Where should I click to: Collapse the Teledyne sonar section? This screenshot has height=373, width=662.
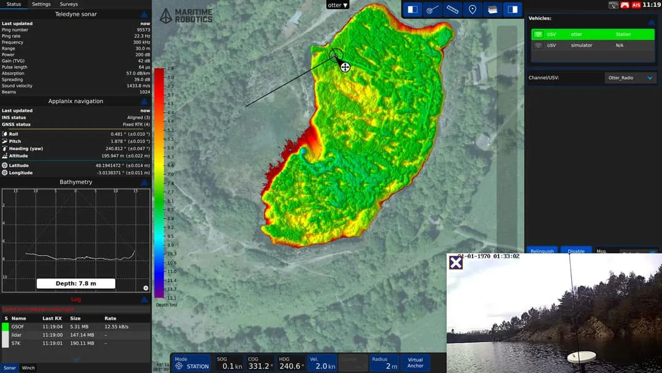144,14
